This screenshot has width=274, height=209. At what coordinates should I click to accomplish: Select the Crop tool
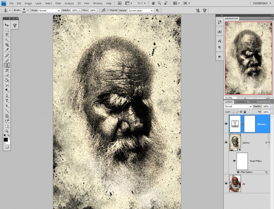click(x=7, y=45)
